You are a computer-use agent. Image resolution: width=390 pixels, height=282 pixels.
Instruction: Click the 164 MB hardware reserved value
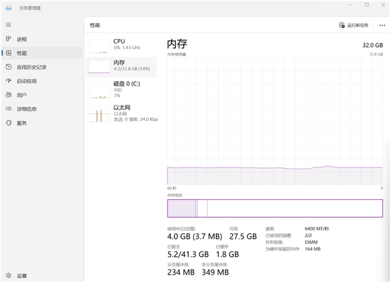(313, 249)
